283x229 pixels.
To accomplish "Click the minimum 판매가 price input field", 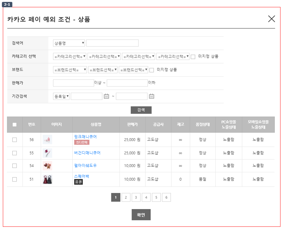I will coord(73,83).
